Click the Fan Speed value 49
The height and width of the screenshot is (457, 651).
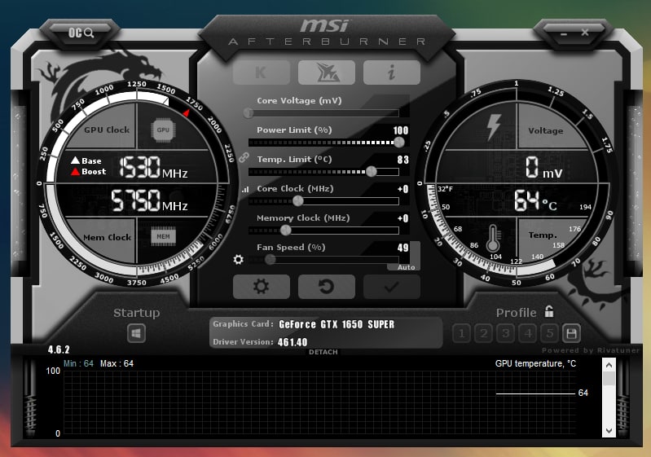pyautogui.click(x=402, y=248)
